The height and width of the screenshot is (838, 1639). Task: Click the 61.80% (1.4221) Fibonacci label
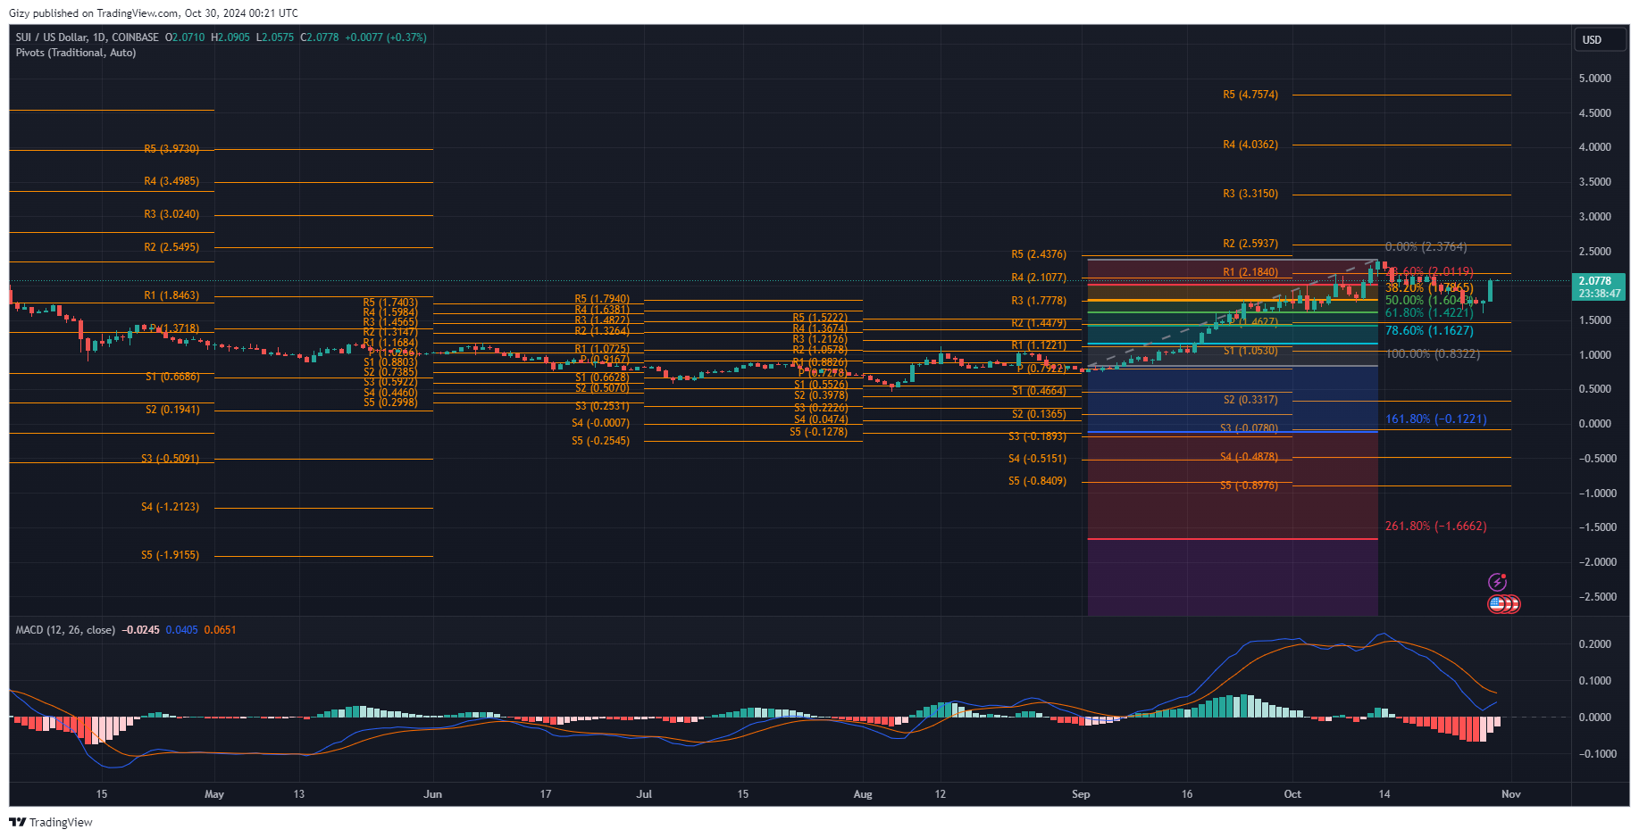(x=1429, y=313)
